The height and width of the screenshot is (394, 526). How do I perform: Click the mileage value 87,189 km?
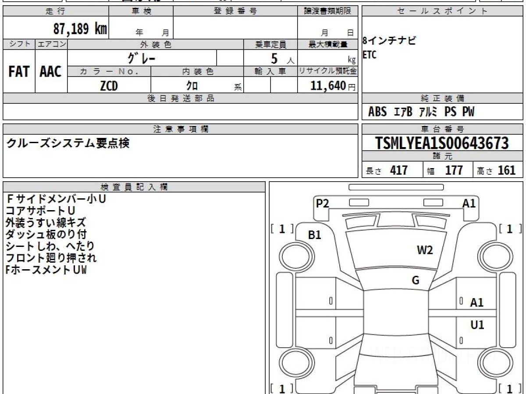coord(80,29)
